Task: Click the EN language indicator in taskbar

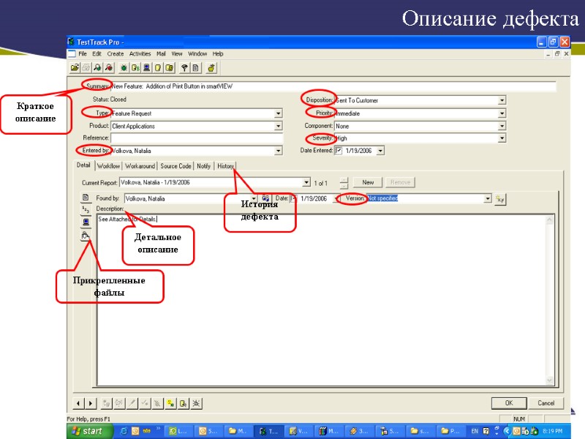Action: pyautogui.click(x=475, y=431)
